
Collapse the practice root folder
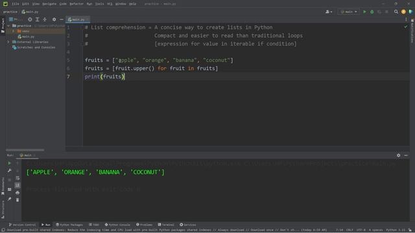8,26
